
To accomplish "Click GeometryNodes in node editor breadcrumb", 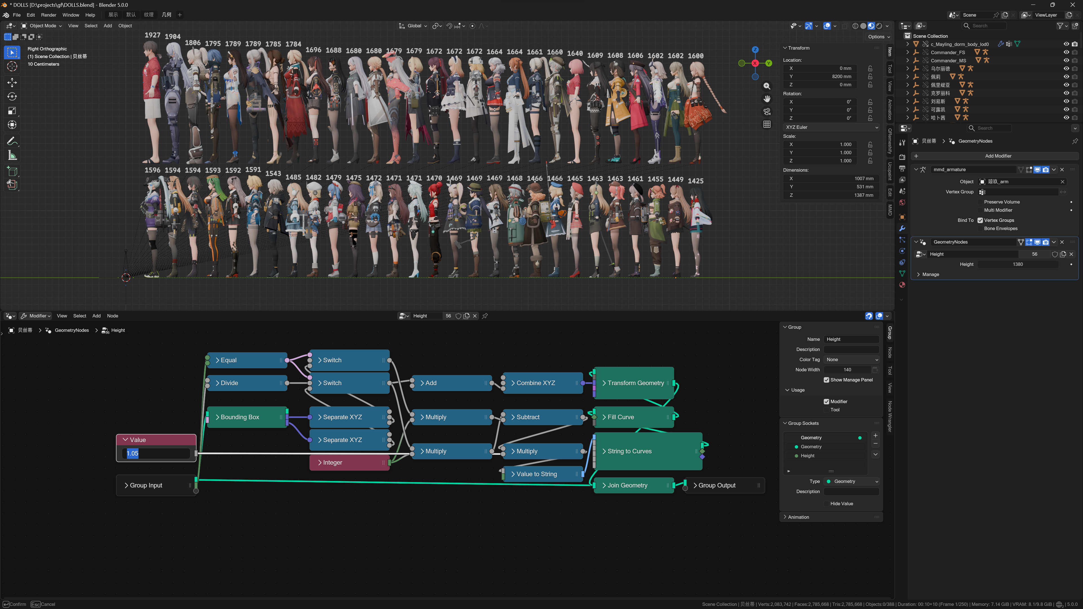I will [x=71, y=330].
